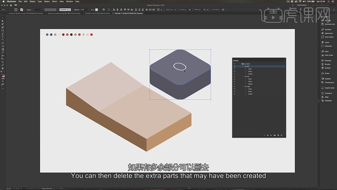The height and width of the screenshot is (190, 337).
Task: Select the Type tool in toolbox
Action: pyautogui.click(x=3, y=37)
